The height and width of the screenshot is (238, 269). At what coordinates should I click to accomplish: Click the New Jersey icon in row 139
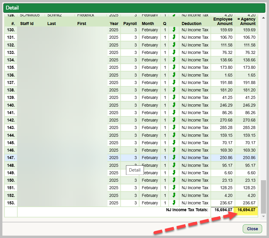174,97
